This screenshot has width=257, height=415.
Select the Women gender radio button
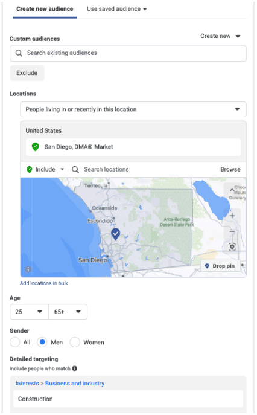[x=75, y=343]
